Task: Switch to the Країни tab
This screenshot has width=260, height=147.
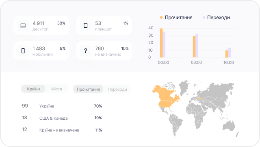Action: click(x=33, y=89)
